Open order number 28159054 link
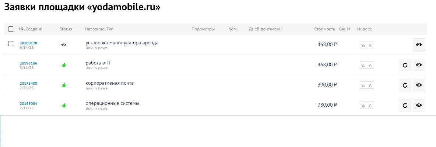 [x=28, y=104]
